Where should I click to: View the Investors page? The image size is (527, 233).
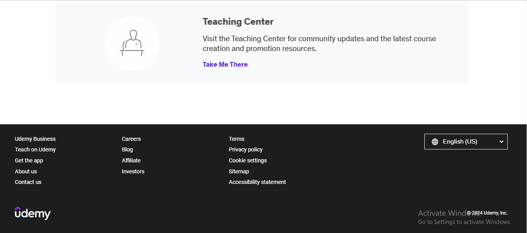(x=133, y=171)
